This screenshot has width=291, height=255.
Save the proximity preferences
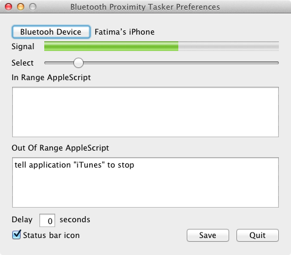point(208,235)
